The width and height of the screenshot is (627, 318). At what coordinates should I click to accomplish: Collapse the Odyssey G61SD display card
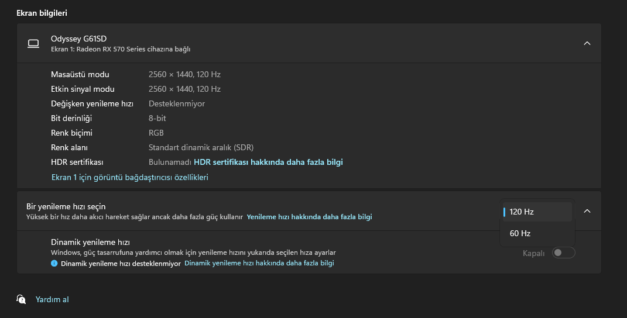point(587,43)
